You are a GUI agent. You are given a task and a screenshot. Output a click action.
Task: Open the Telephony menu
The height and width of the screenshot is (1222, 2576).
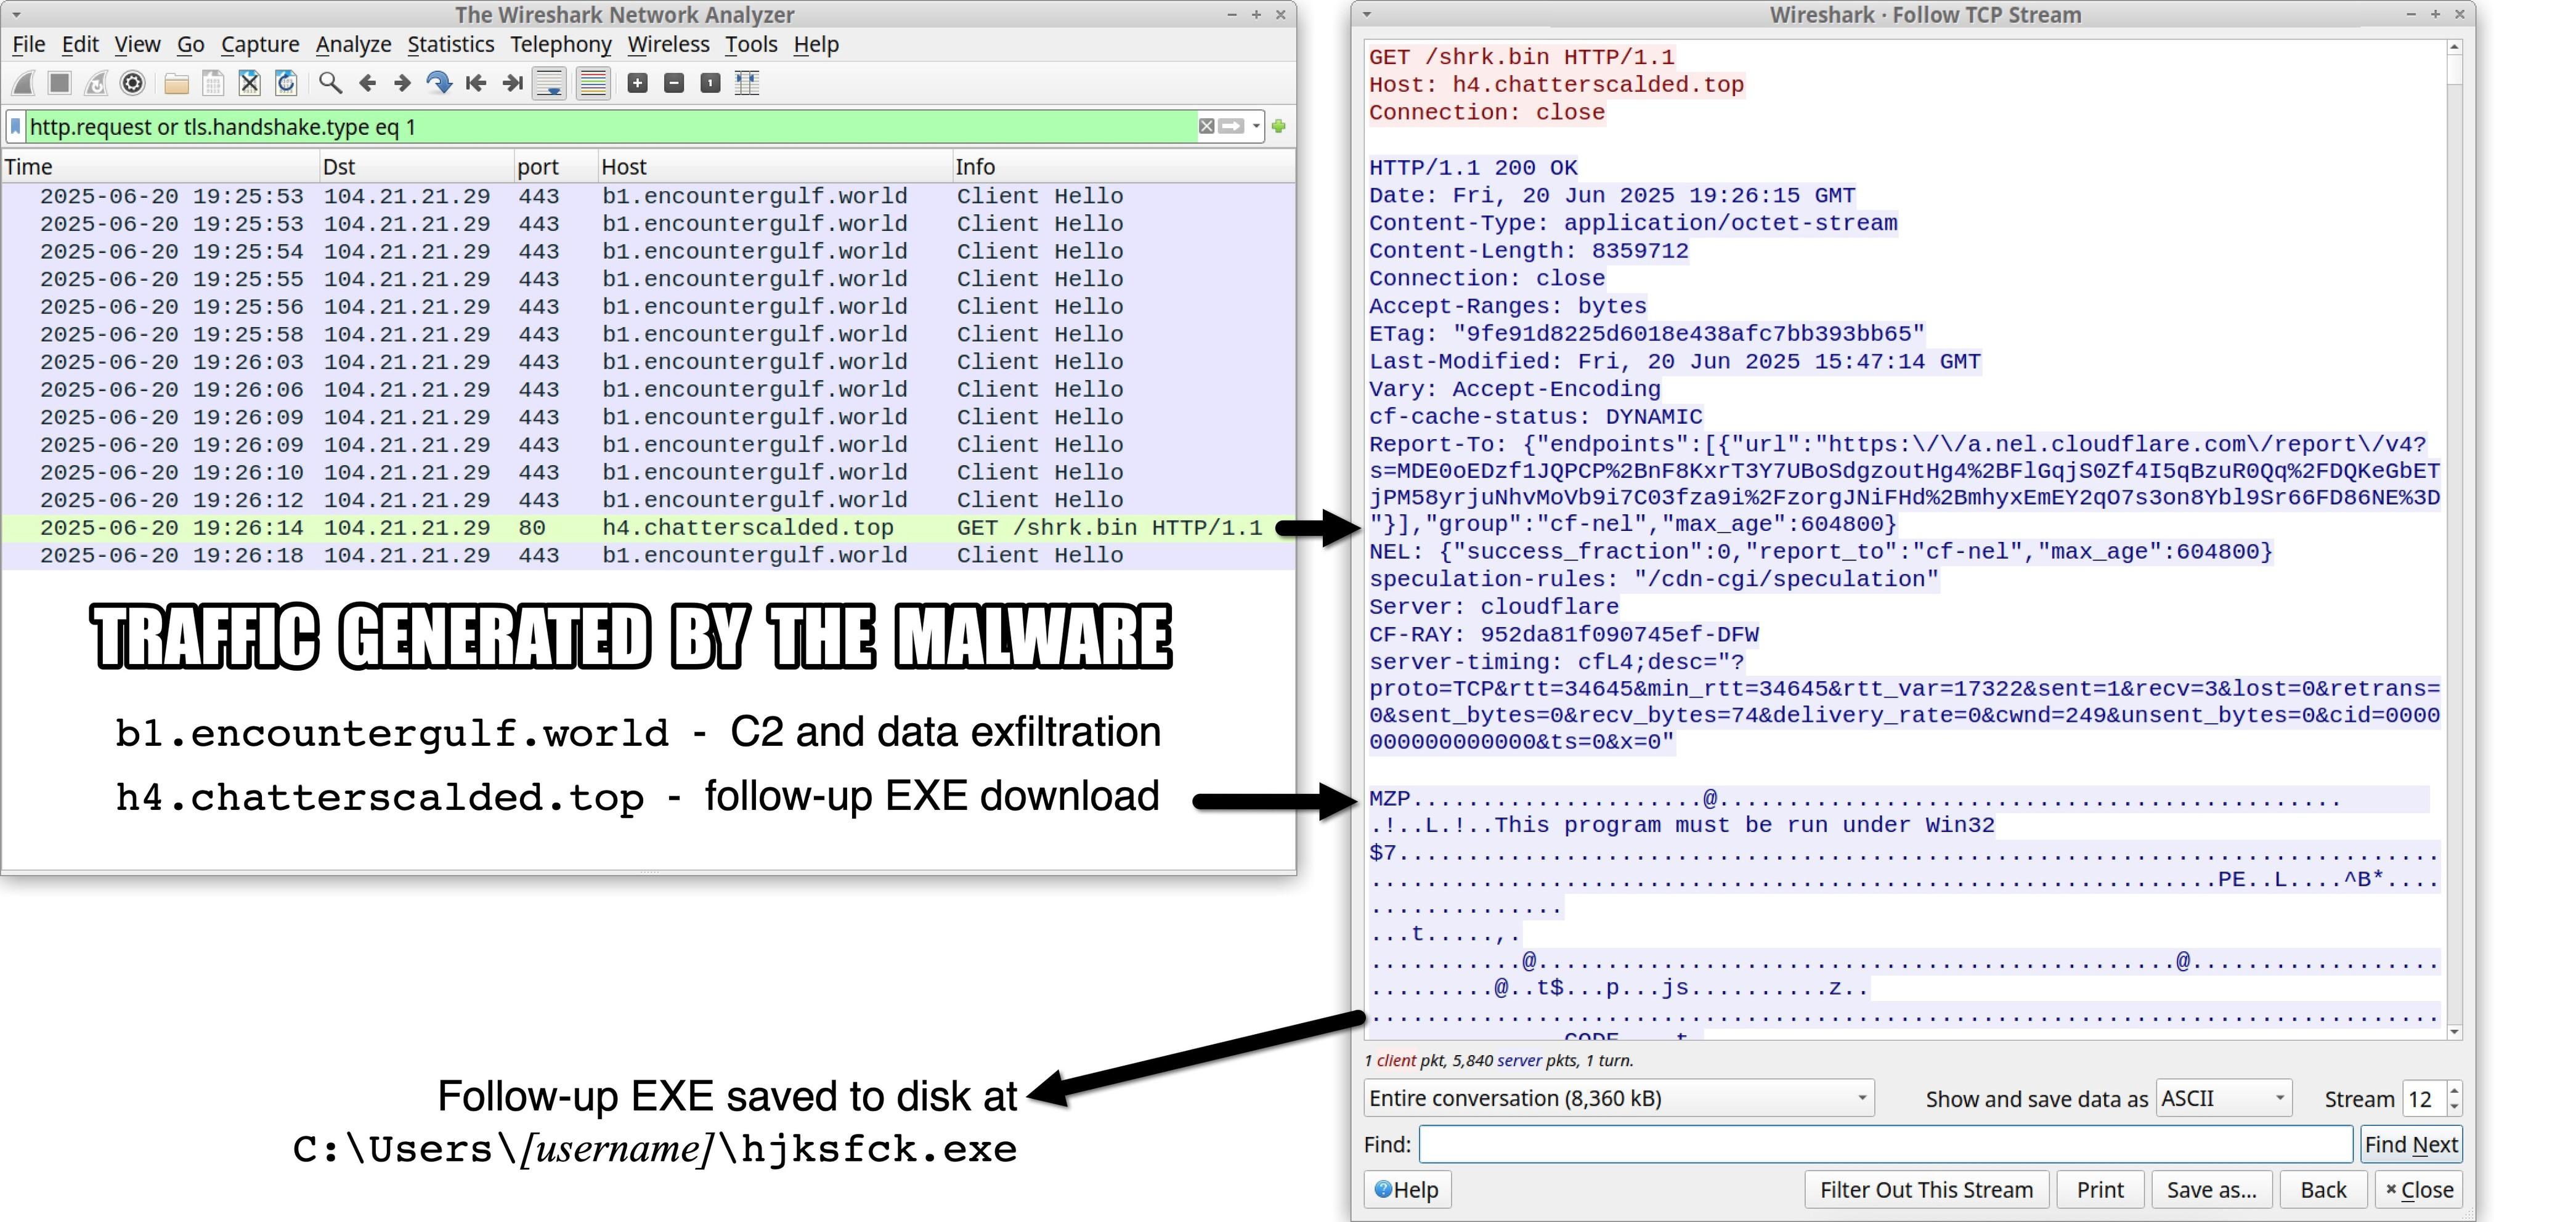(560, 44)
